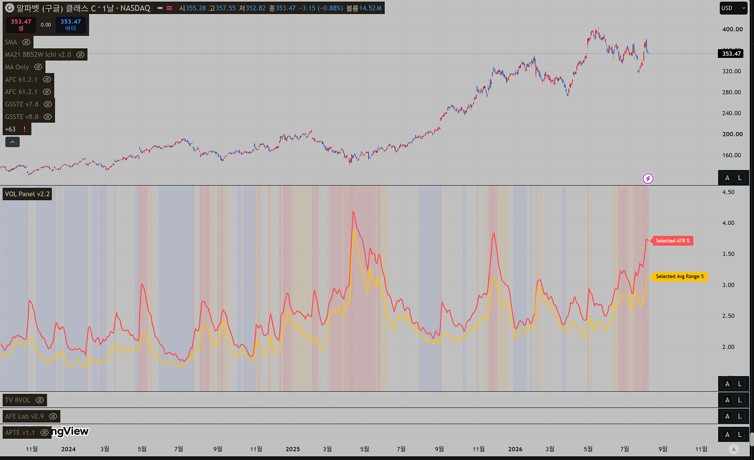Click the red 353.47 sell button
Screen dimensions: 754x460
coord(21,25)
